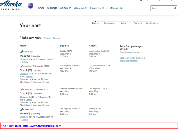Click the American 137 airline tail icon

coord(22,89)
